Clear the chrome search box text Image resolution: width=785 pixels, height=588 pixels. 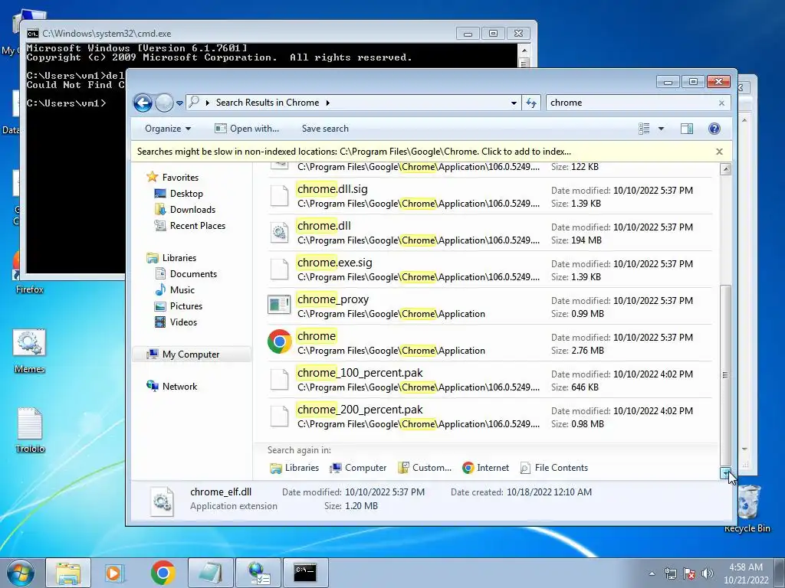pyautogui.click(x=721, y=103)
